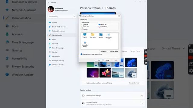Open the Contrast themes row
Viewport: 193px width, 108px height.
tap(112, 103)
